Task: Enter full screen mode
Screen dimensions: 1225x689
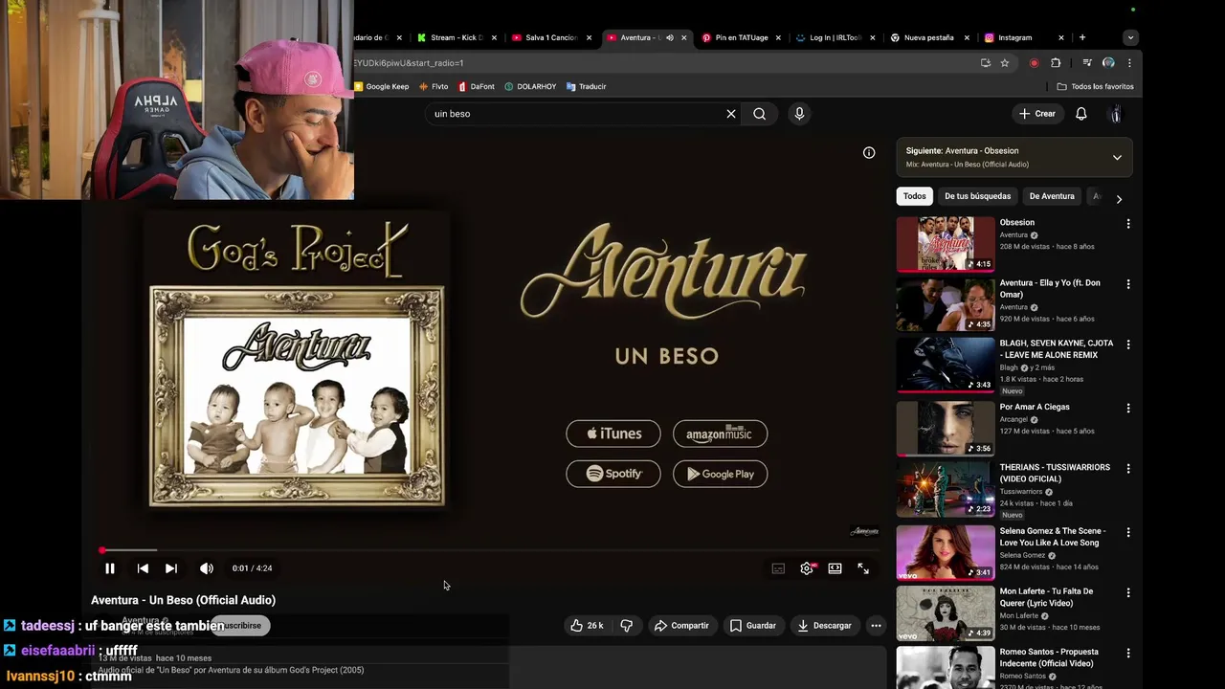Action: tap(863, 568)
